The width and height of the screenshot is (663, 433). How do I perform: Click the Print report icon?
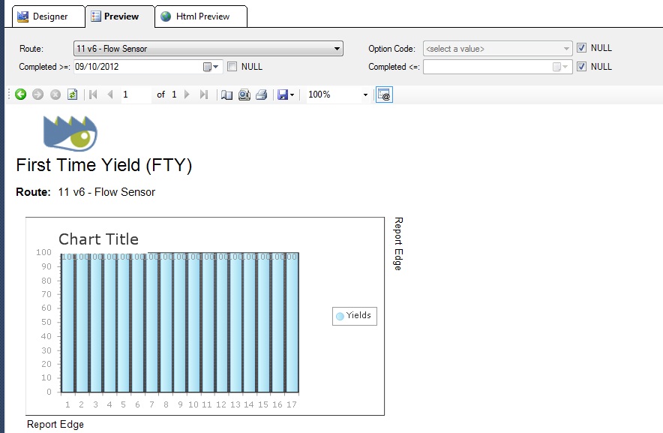(261, 95)
